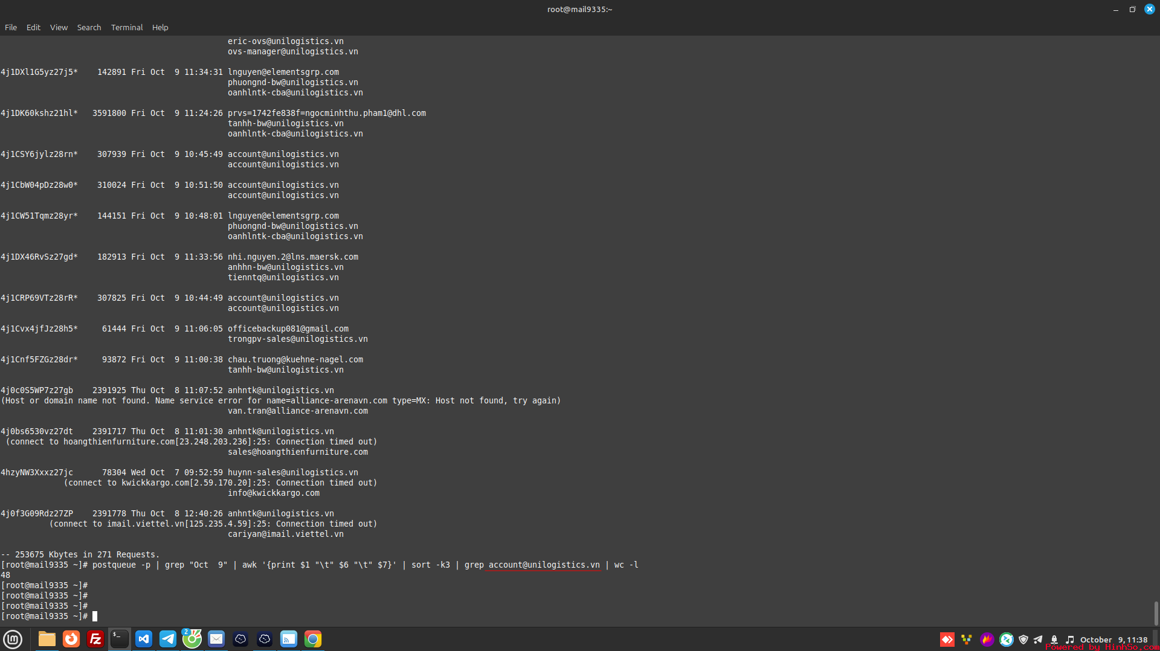Open the Flameshot tray icon
This screenshot has width=1160, height=651.
(x=987, y=640)
